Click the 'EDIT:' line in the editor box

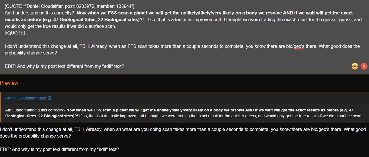tap(64, 66)
